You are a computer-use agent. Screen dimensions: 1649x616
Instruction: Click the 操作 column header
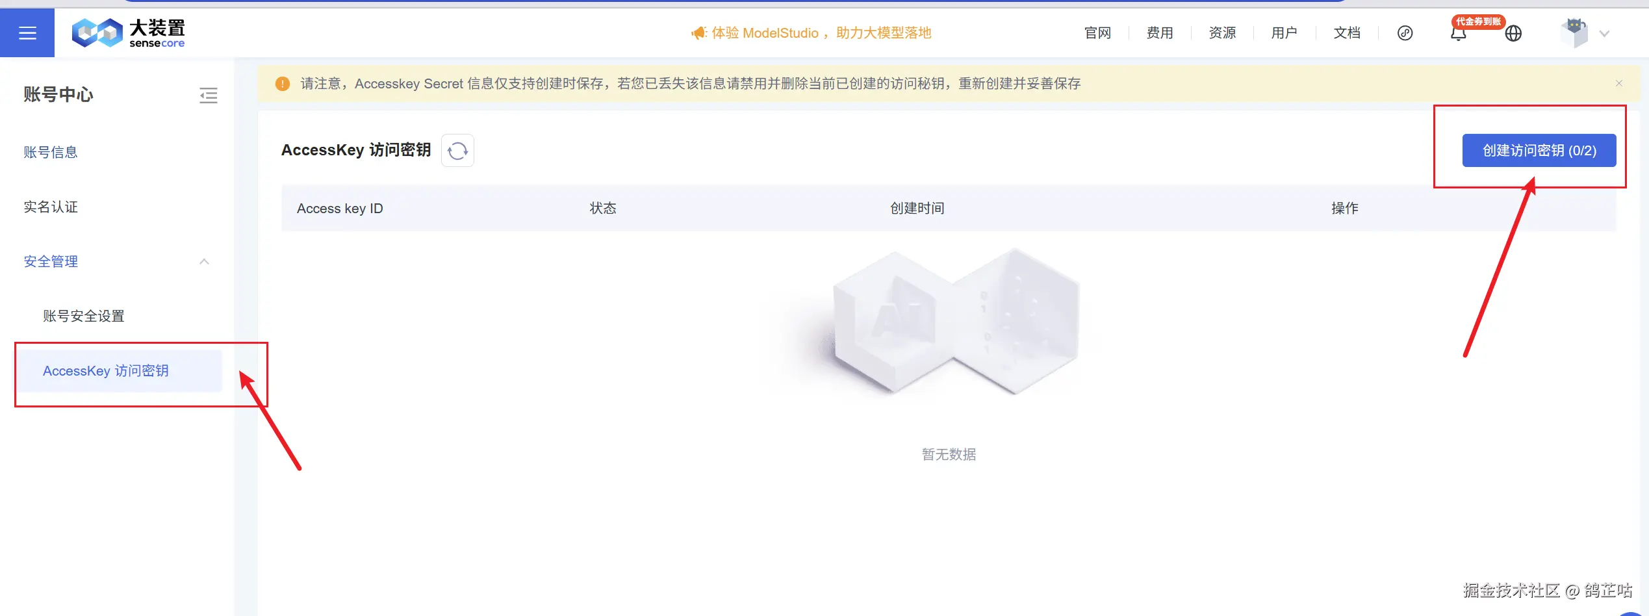coord(1344,208)
